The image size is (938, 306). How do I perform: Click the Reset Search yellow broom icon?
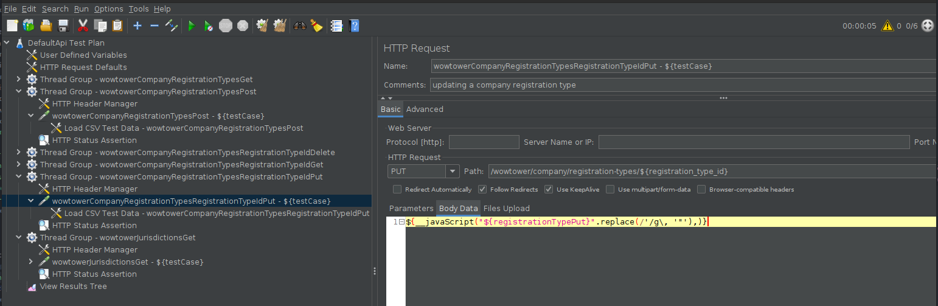[x=316, y=26]
